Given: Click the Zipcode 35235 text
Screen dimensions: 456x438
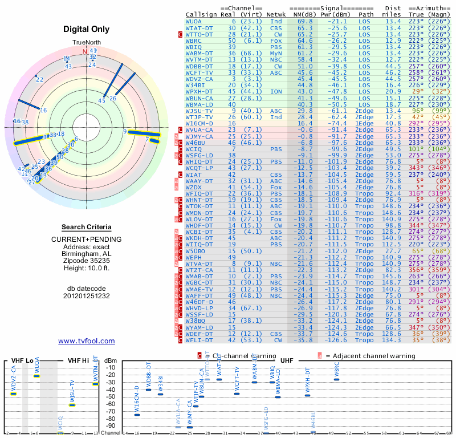Looking at the screenshot, I should (87, 261).
